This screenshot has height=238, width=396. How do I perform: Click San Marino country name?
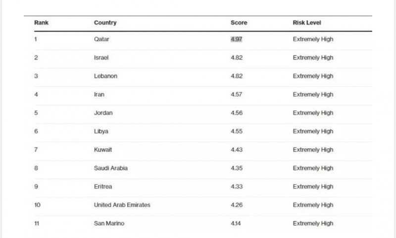coord(109,223)
